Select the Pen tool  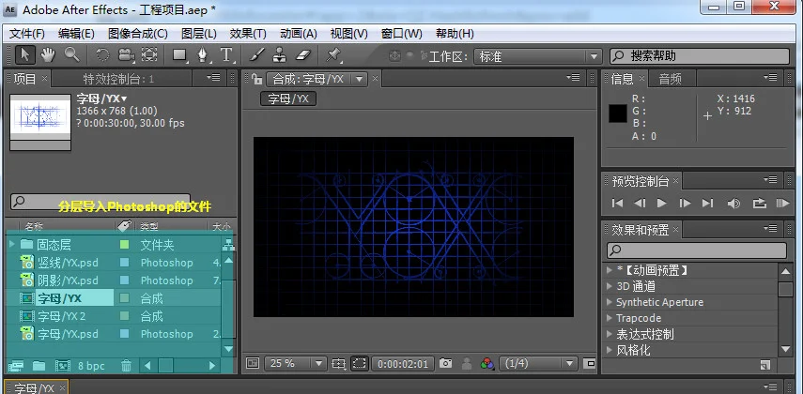point(204,55)
